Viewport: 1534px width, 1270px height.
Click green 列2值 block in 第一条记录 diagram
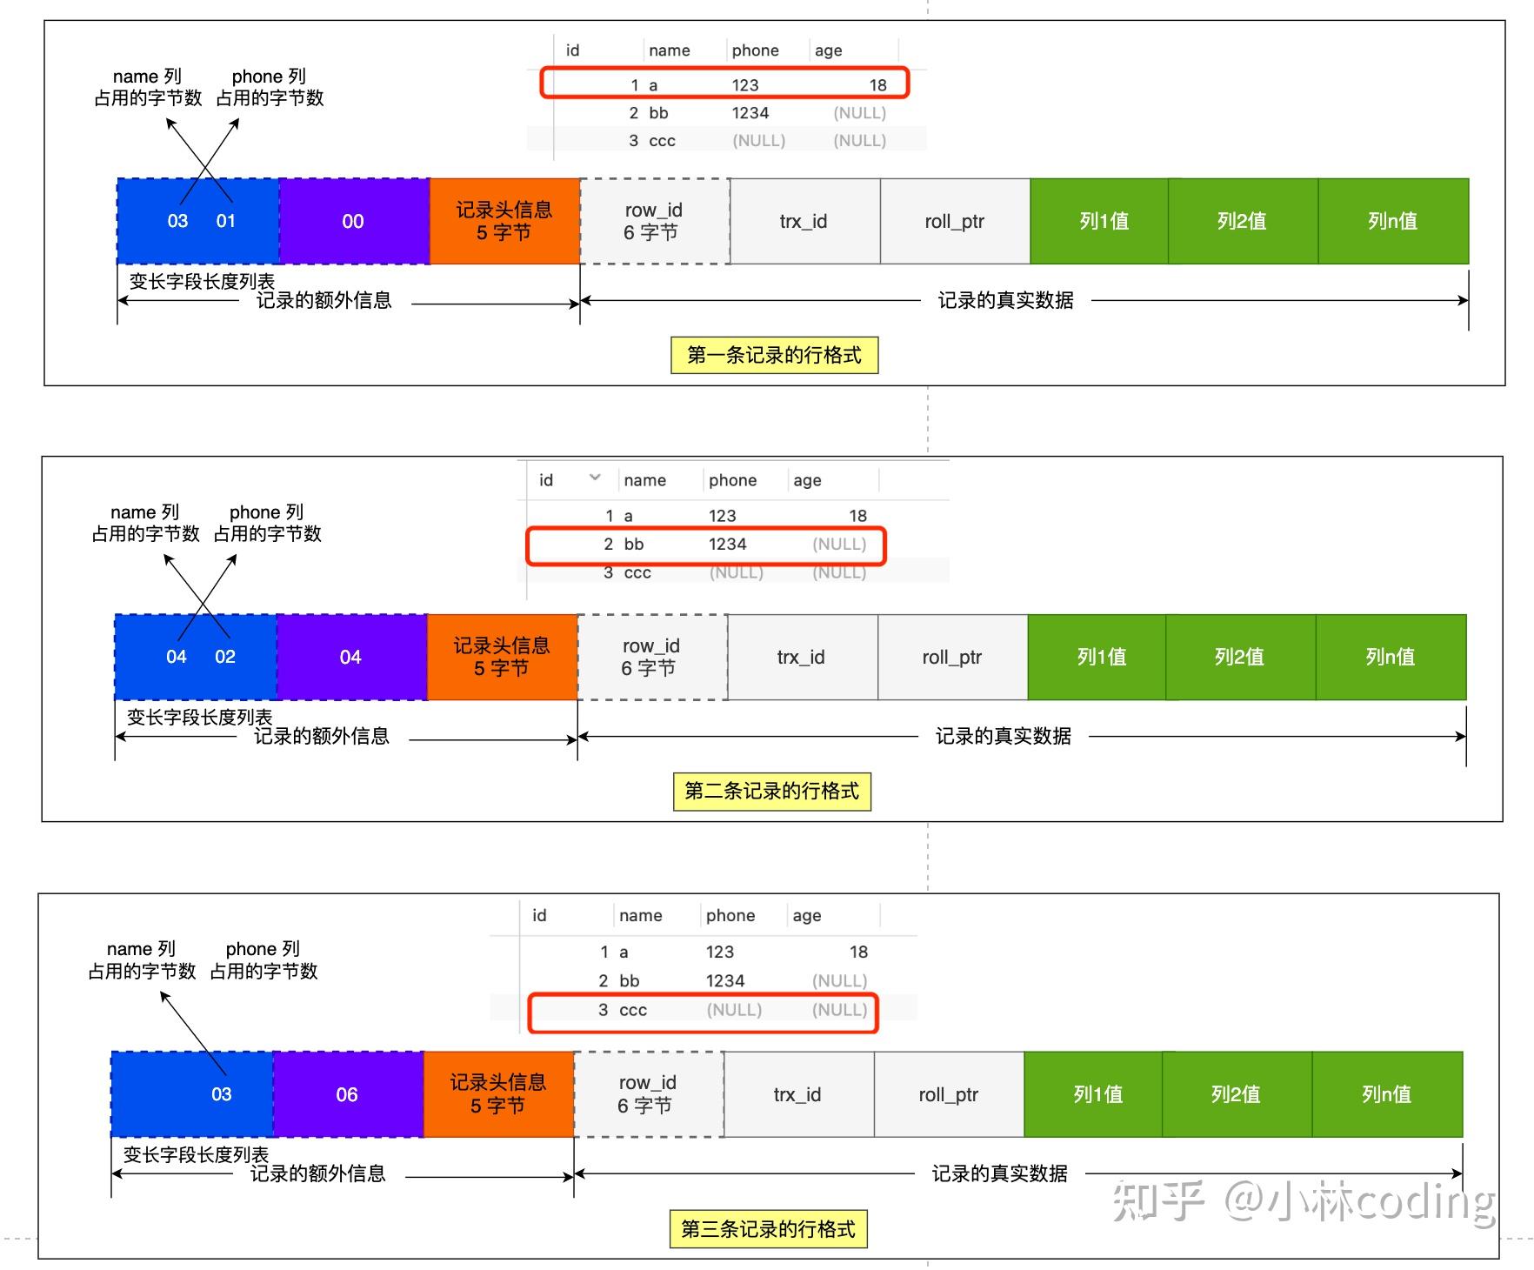pos(1243,221)
